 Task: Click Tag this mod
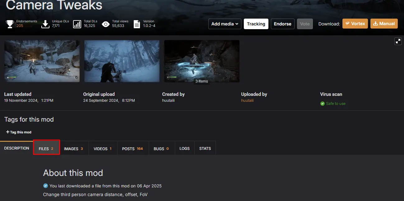click(x=19, y=132)
